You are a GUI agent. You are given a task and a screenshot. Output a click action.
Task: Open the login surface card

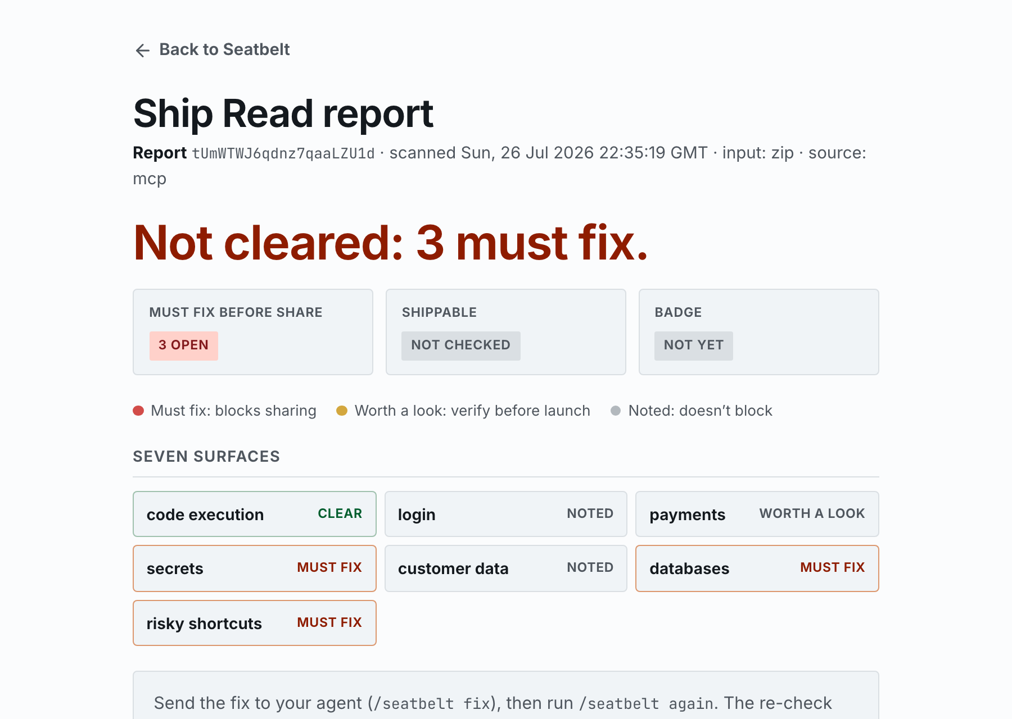point(506,514)
